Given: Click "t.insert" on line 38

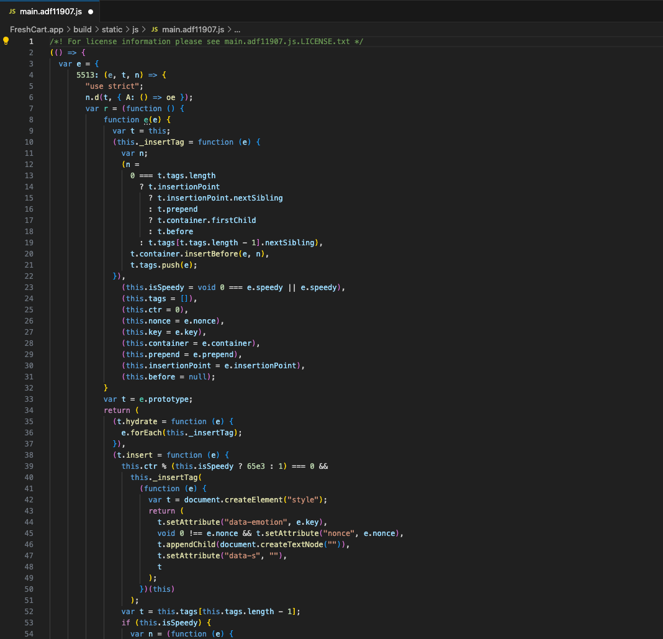Looking at the screenshot, I should 135,455.
